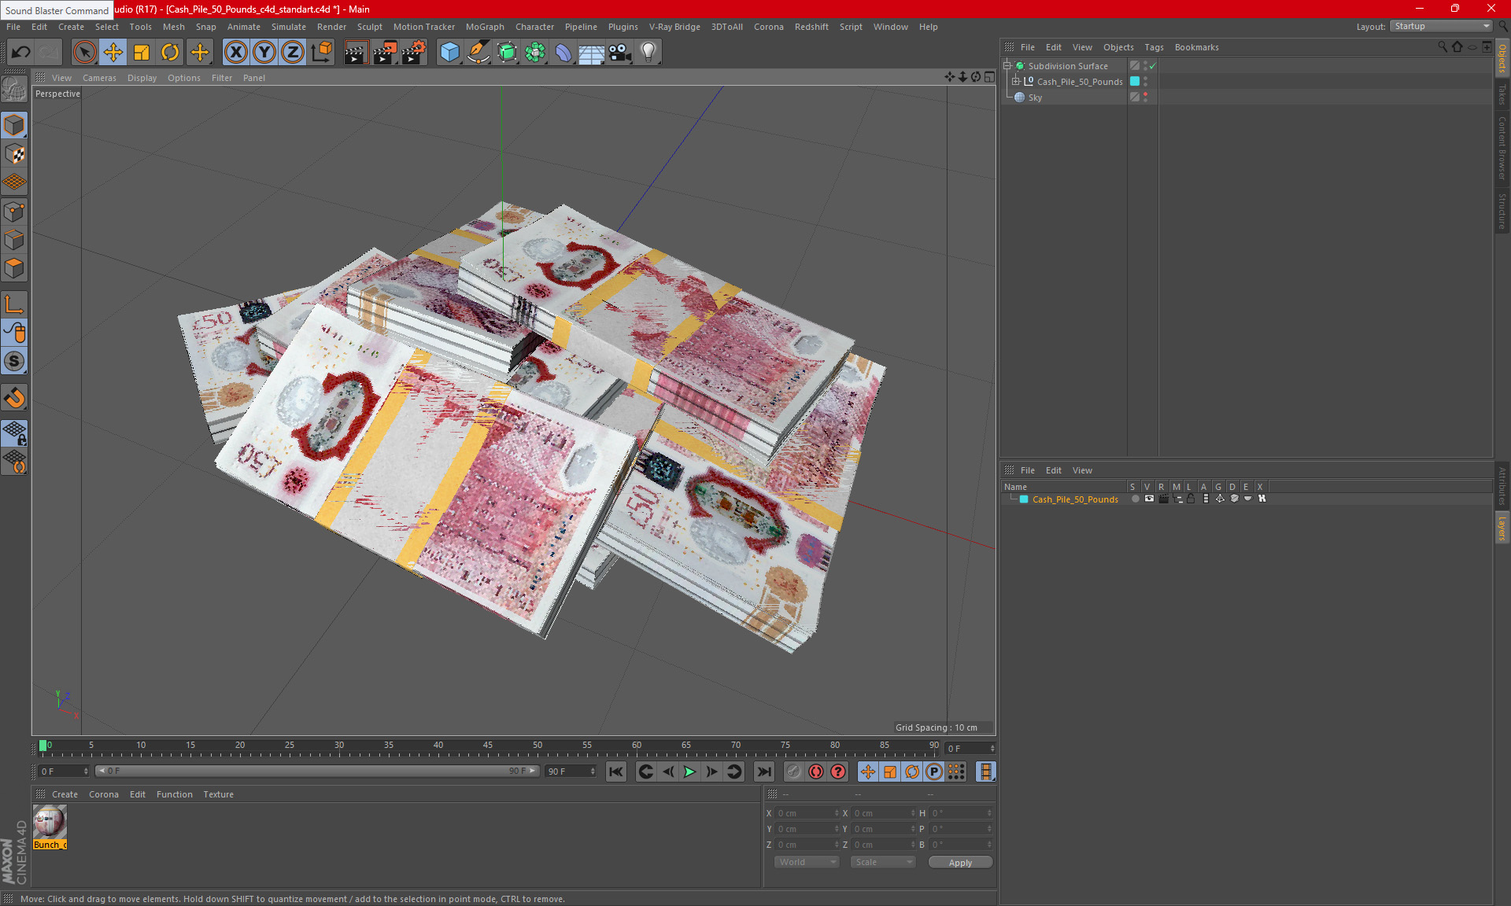
Task: Open Edit Render Settings
Action: tap(414, 53)
